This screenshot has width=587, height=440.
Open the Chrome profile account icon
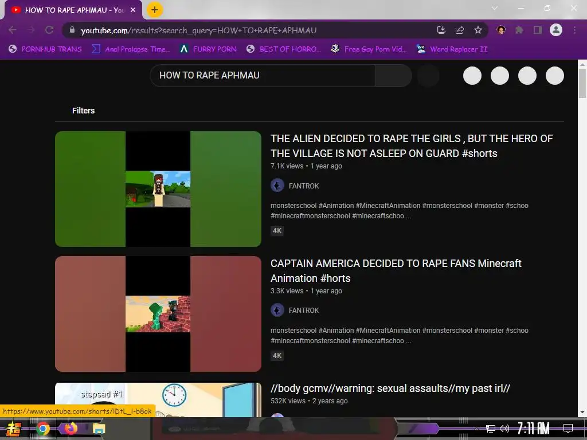click(x=556, y=30)
